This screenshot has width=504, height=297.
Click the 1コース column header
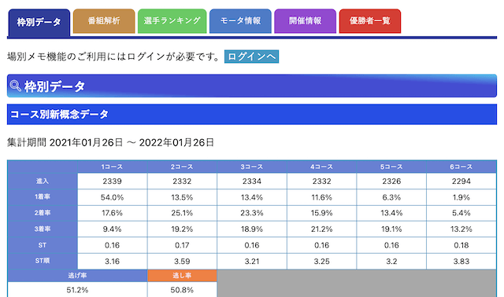tap(112, 167)
